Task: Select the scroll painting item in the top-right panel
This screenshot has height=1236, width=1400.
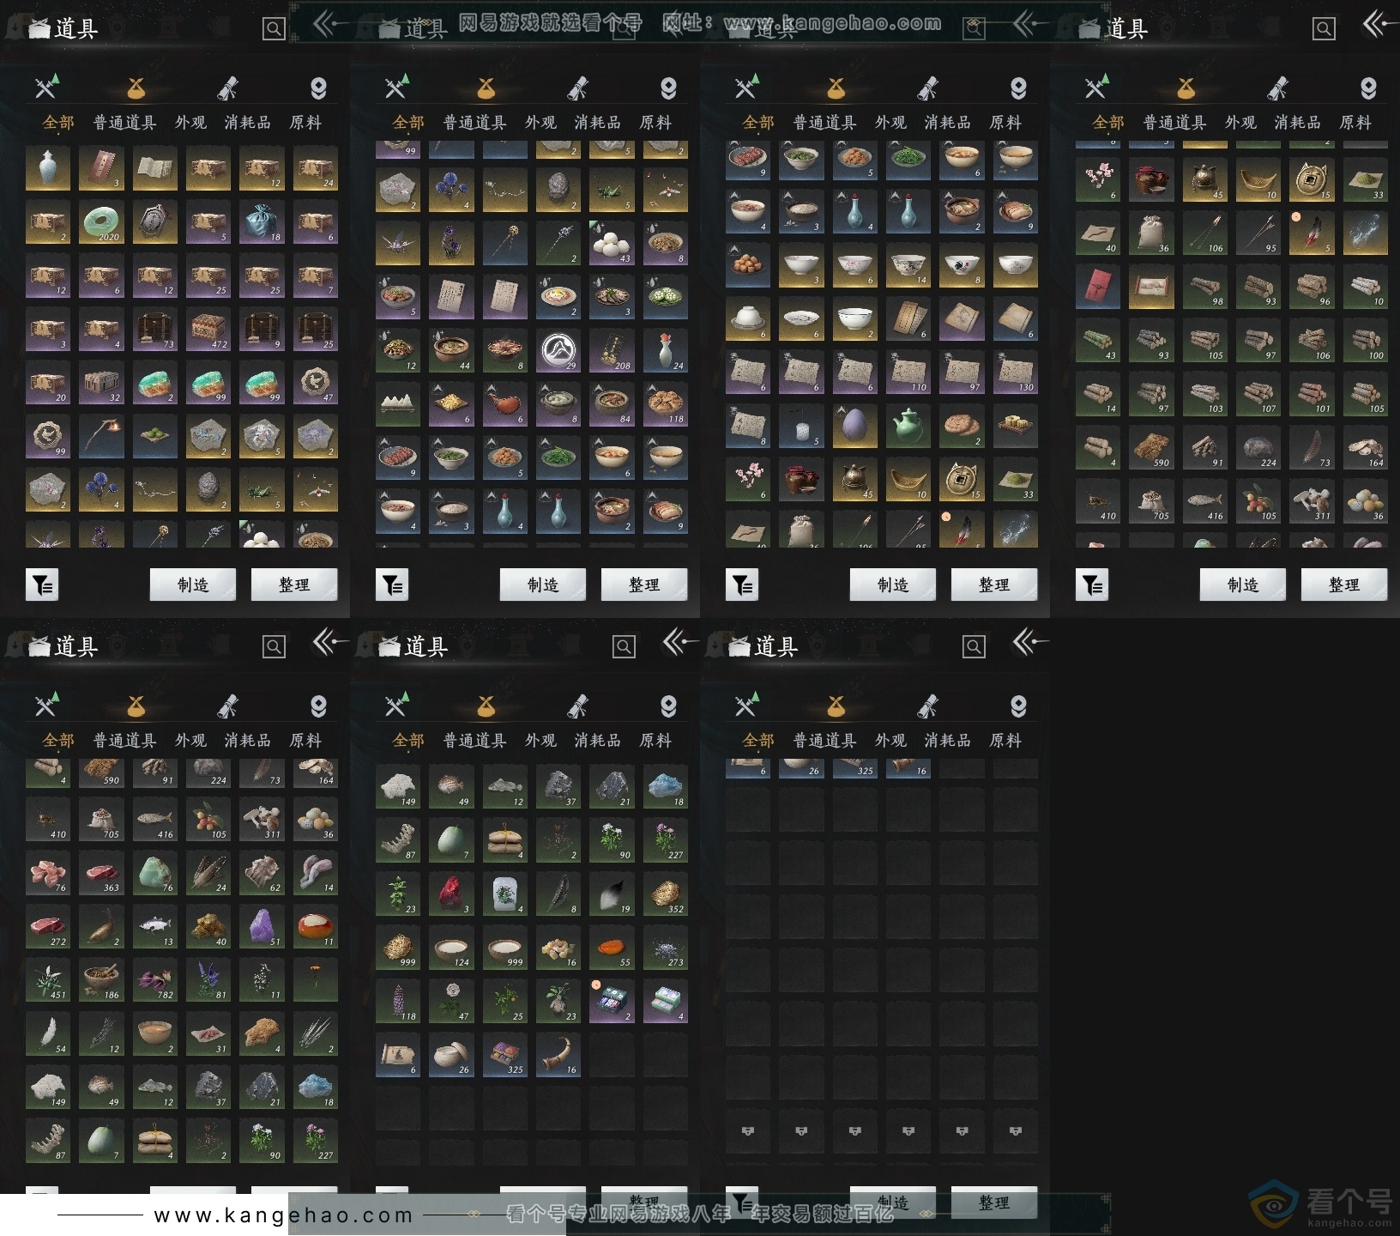Action: pyautogui.click(x=1151, y=287)
